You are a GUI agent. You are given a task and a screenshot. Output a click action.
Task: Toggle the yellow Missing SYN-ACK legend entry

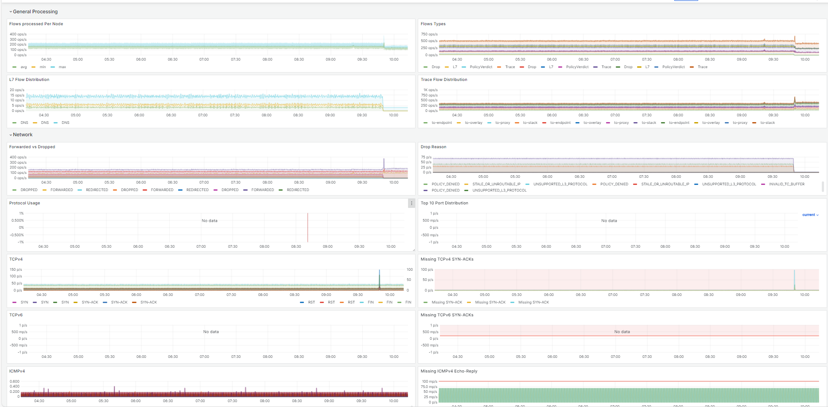click(490, 302)
